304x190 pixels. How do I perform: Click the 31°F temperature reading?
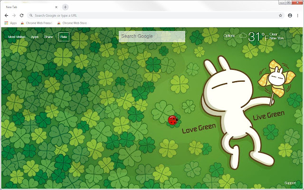[x=258, y=37]
